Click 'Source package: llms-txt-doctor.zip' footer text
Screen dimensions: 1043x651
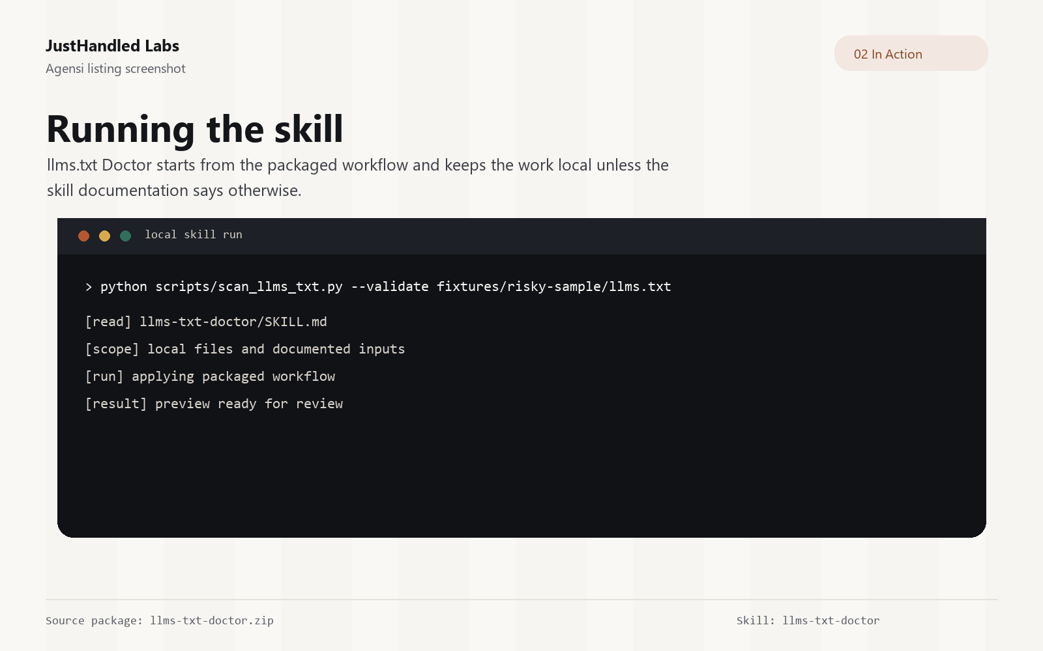click(x=160, y=620)
